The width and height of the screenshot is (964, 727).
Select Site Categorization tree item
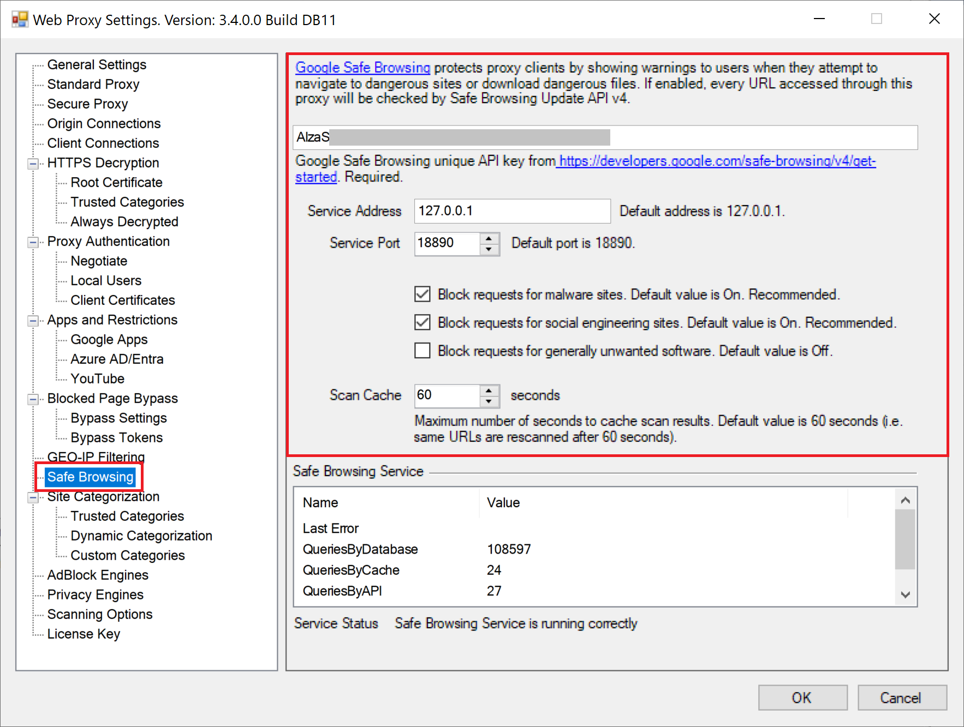coord(103,496)
